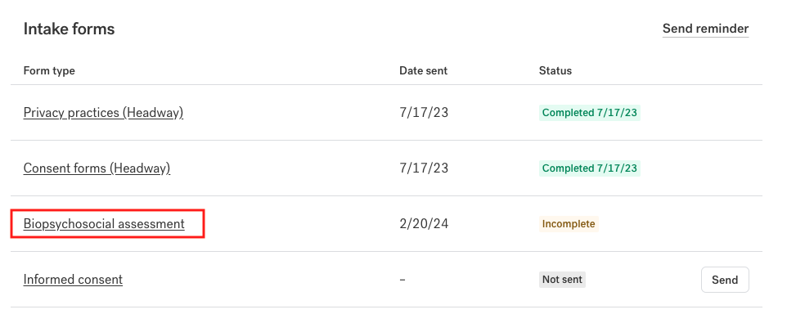Click the dash in the Informed consent row
The width and height of the screenshot is (787, 332).
(402, 280)
